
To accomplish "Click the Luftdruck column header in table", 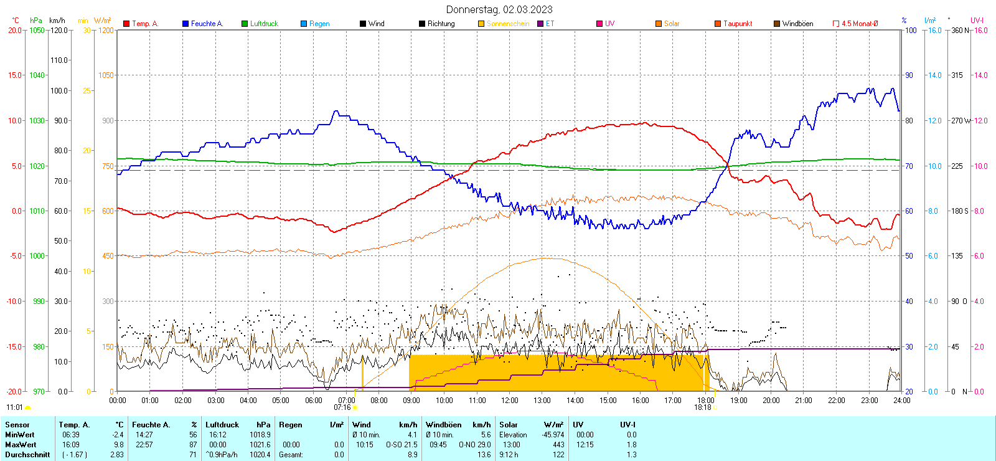I will click(222, 425).
